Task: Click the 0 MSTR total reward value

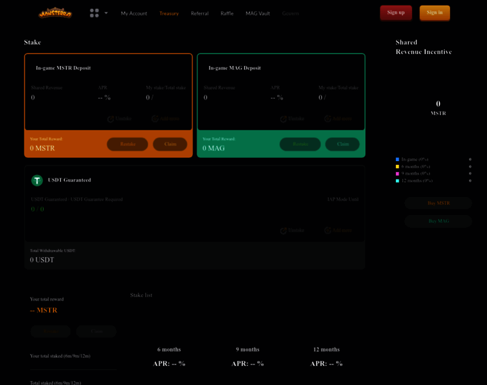Action: pyautogui.click(x=42, y=148)
